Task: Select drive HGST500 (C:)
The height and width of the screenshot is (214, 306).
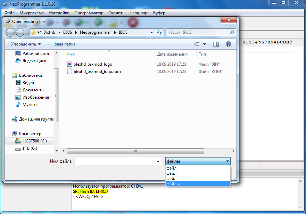Action: pyautogui.click(x=30, y=141)
